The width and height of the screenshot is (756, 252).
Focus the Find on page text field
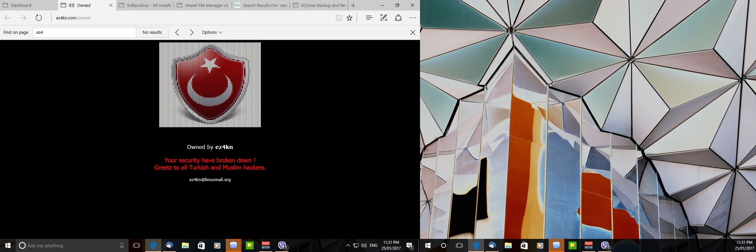tap(84, 32)
